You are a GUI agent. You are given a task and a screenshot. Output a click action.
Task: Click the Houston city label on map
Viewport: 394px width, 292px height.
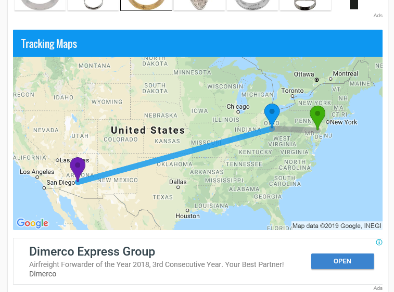(187, 216)
